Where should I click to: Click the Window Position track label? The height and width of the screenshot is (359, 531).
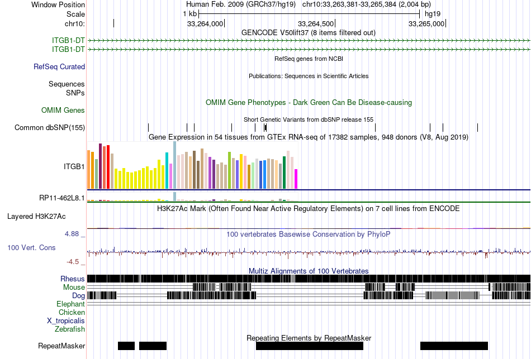(58, 4)
